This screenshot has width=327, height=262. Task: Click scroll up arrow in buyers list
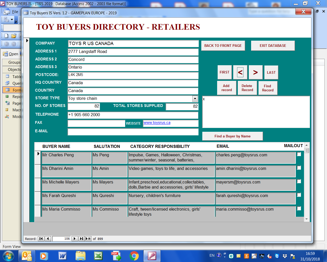click(x=307, y=145)
